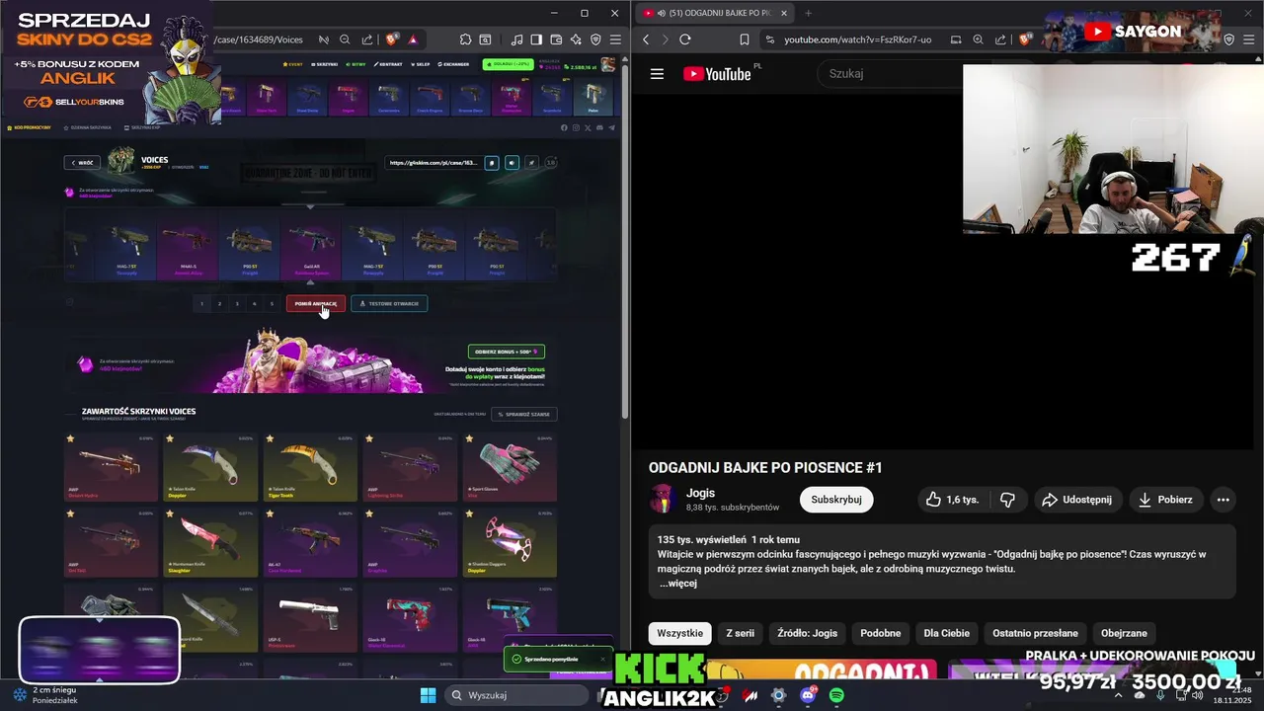Click the POMIŃ ANIMACJĘ button
Viewport: 1264px width, 711px height.
[316, 303]
